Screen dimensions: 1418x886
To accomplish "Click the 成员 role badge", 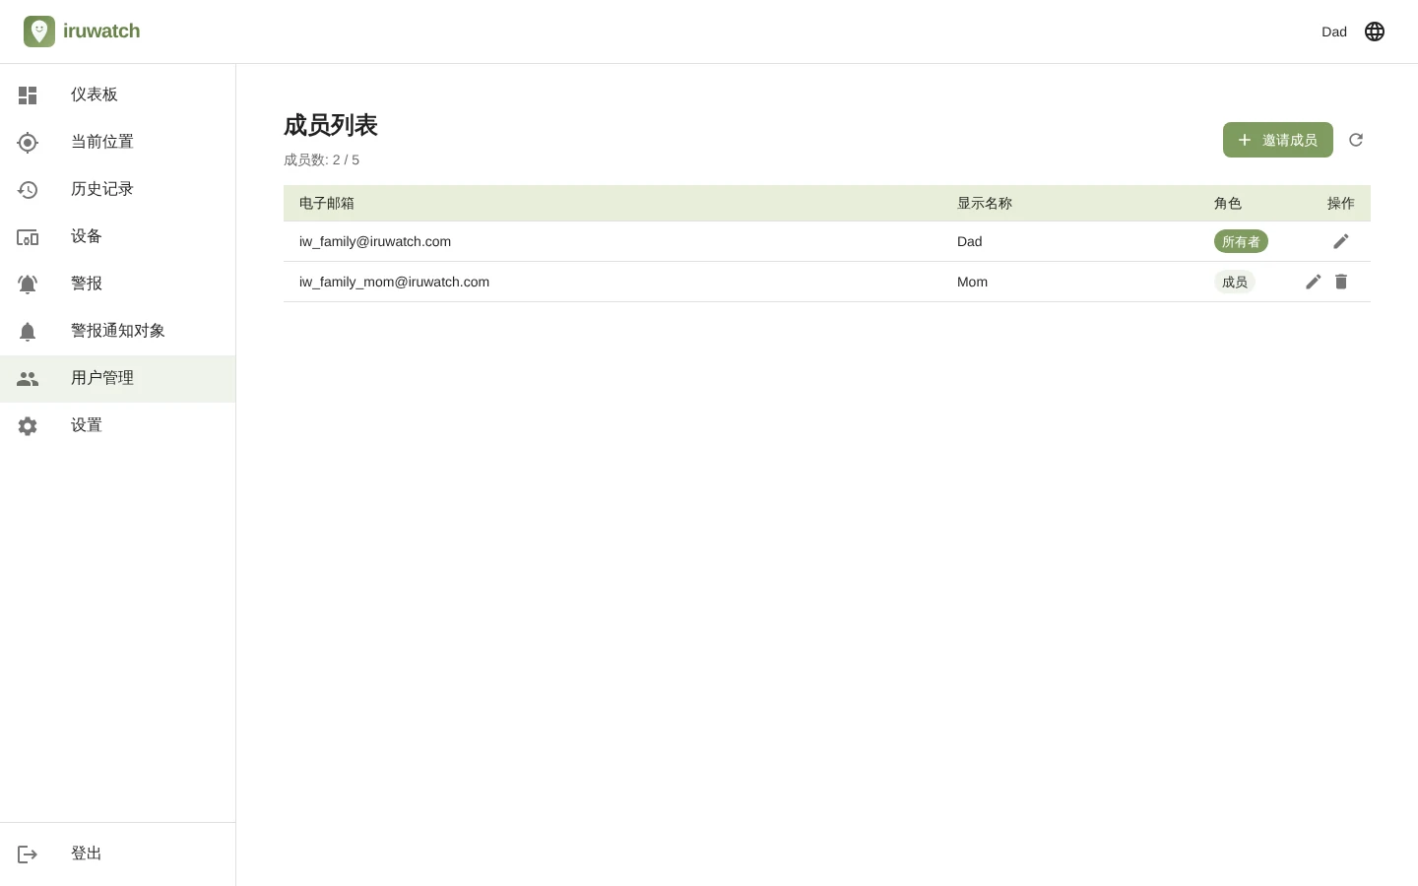I will 1234,282.
